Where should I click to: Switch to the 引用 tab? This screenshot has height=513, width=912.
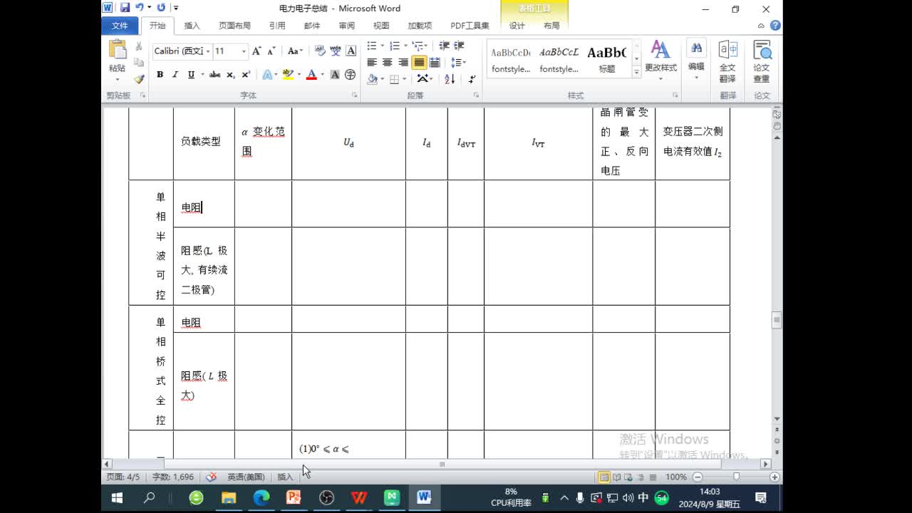[277, 26]
